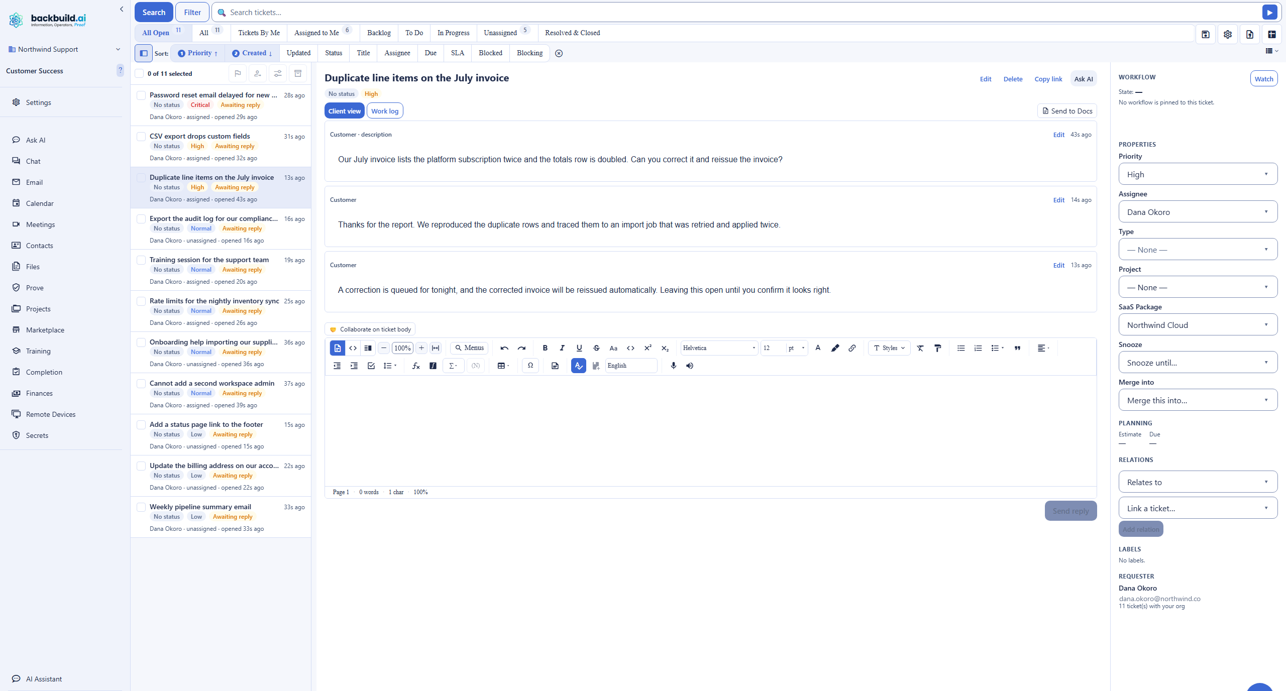Click the speaker read-aloud icon
Screen dimensions: 1286x691
690,366
